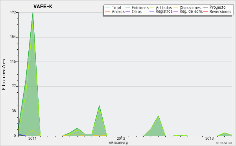Click the VAFE-K chart title
The height and width of the screenshot is (146, 236).
pyautogui.click(x=43, y=7)
